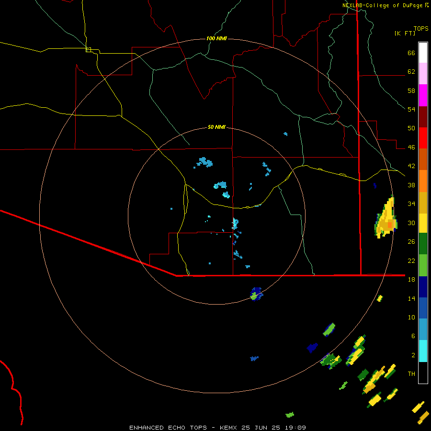Click the legend value 14
The width and height of the screenshot is (431, 431).
[411, 298]
